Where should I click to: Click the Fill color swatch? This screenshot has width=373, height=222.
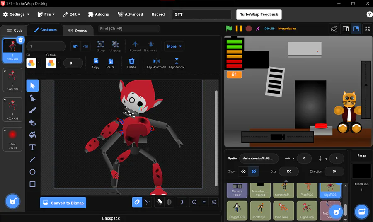31,63
